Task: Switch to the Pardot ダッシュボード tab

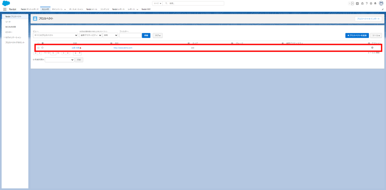Action: 30,9
